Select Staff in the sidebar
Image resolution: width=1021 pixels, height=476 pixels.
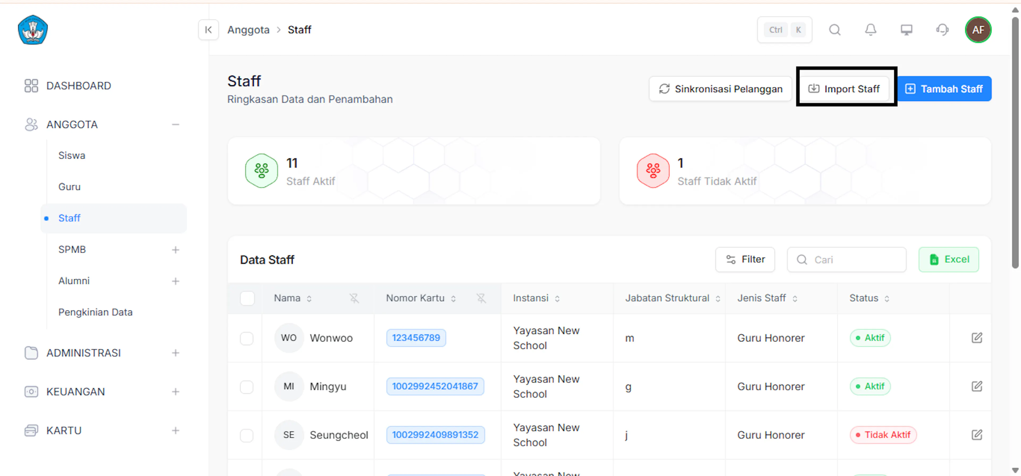[114, 218]
